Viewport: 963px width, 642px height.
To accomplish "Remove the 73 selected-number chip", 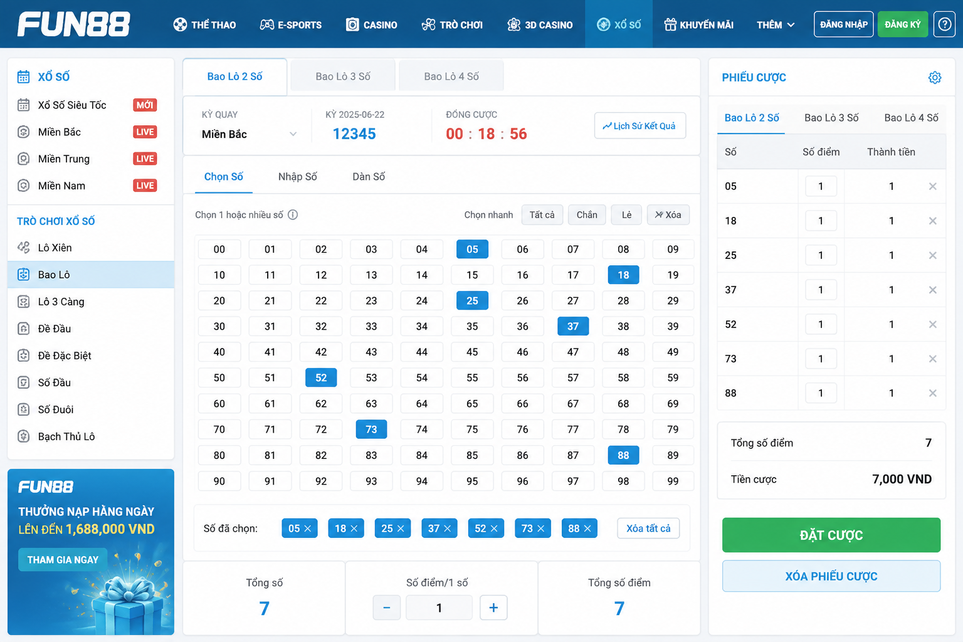I will point(540,529).
